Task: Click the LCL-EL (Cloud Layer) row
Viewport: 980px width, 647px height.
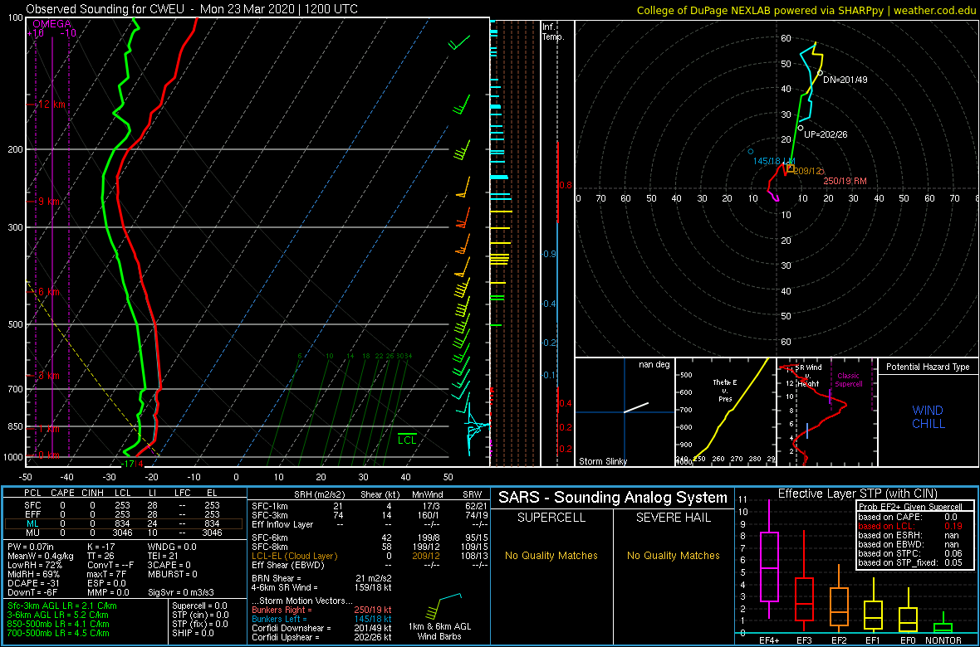Action: [x=367, y=556]
